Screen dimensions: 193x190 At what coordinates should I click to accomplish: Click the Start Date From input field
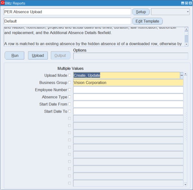128,104
